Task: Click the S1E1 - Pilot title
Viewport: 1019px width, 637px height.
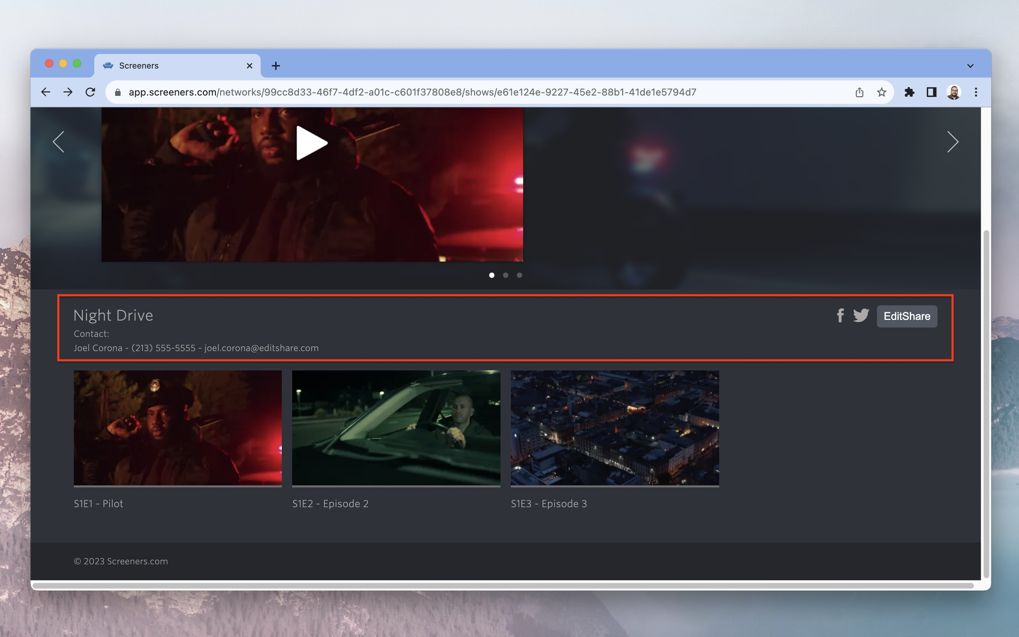Action: tap(98, 503)
